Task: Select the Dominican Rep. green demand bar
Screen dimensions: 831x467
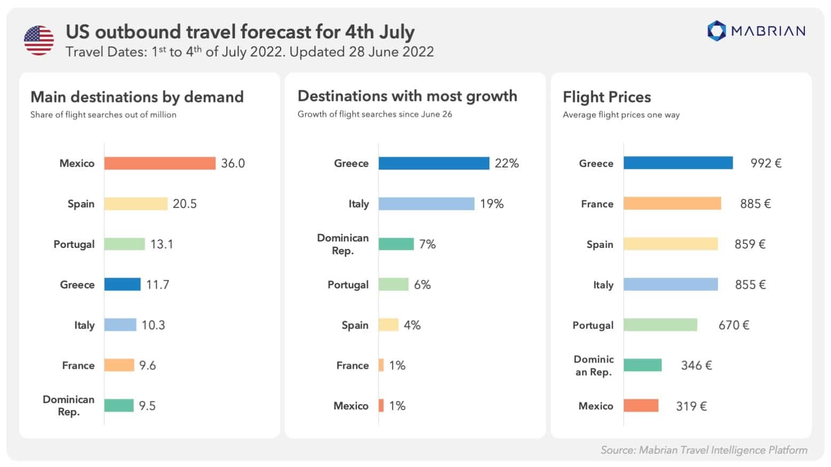Action: [118, 406]
